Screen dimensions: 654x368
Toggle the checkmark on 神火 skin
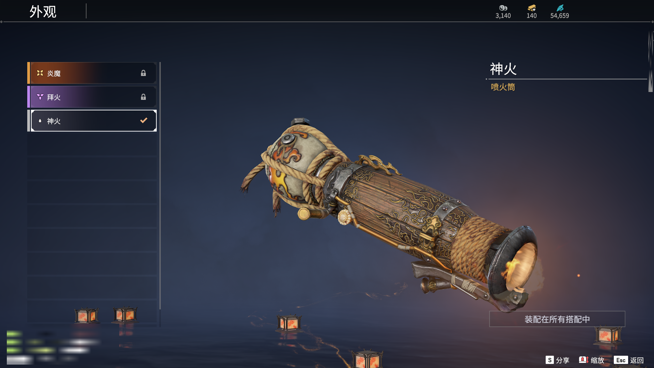[144, 120]
